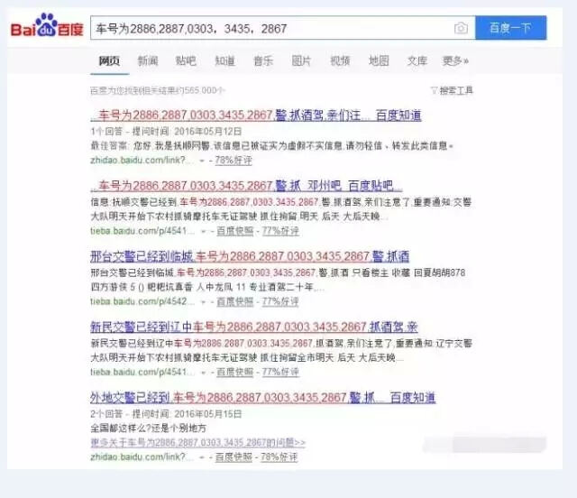Click 77%好评 under 新民交警 result
This screenshot has width=577, height=498.
click(x=280, y=373)
